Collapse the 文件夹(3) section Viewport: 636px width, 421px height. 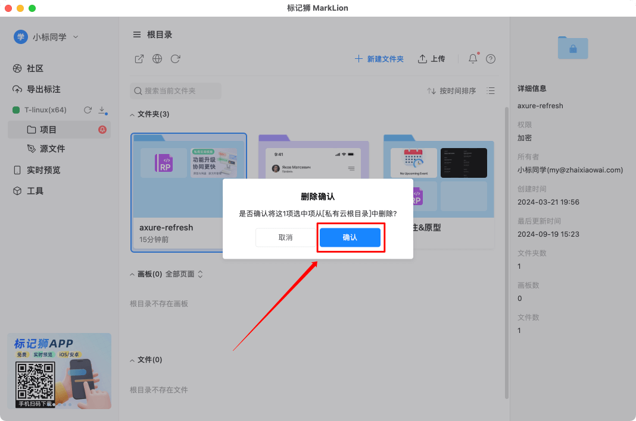(x=133, y=114)
